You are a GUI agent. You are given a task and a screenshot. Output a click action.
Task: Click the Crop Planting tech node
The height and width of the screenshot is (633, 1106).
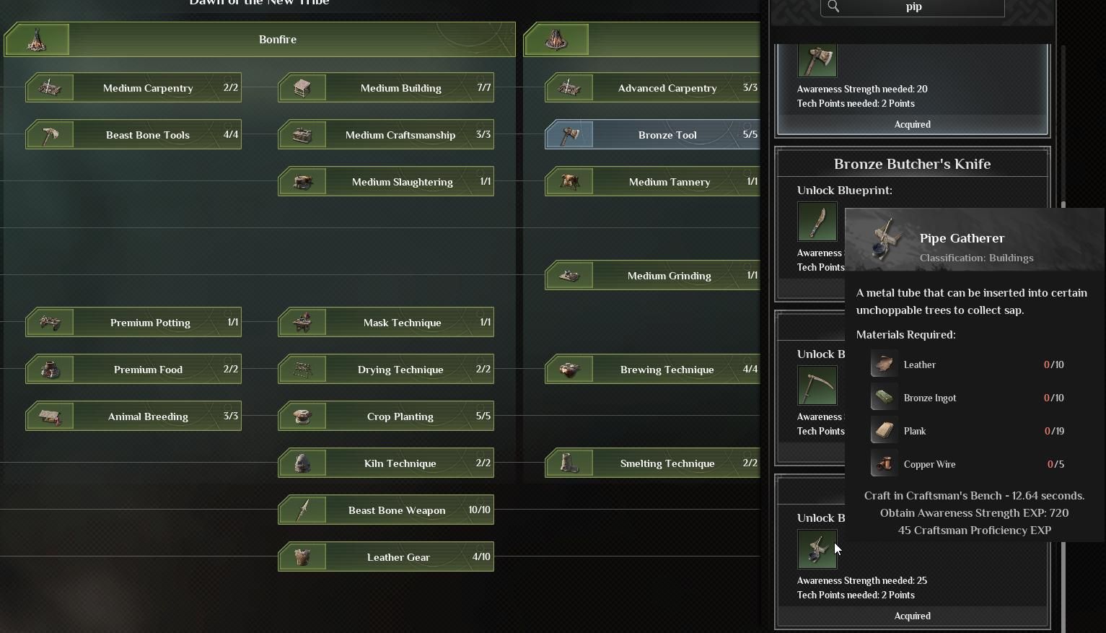click(x=399, y=416)
